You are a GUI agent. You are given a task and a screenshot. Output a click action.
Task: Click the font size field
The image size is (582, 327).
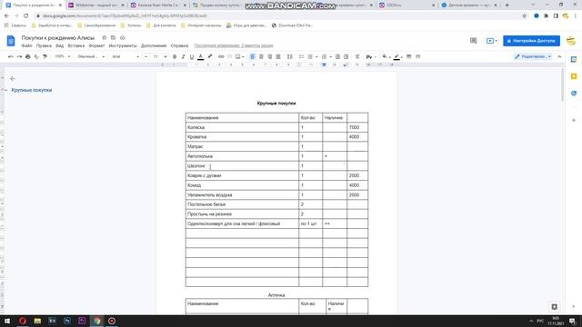point(156,56)
